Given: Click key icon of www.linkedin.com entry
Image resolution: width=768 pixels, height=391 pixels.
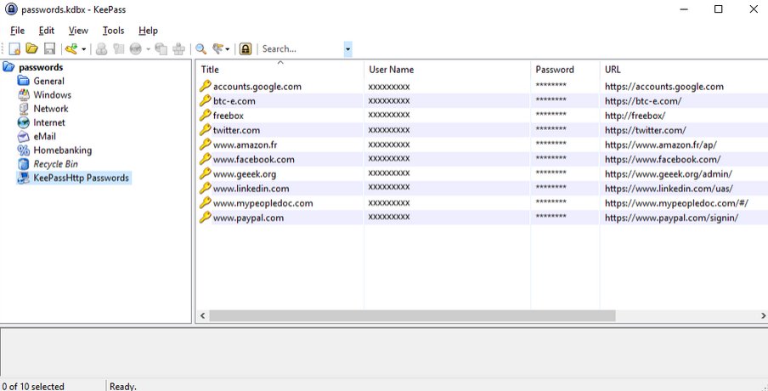Looking at the screenshot, I should pyautogui.click(x=206, y=188).
